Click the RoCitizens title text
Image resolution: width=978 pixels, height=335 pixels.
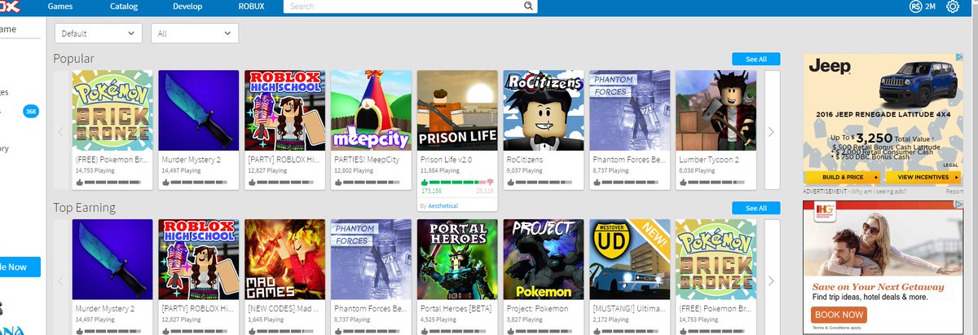click(526, 161)
